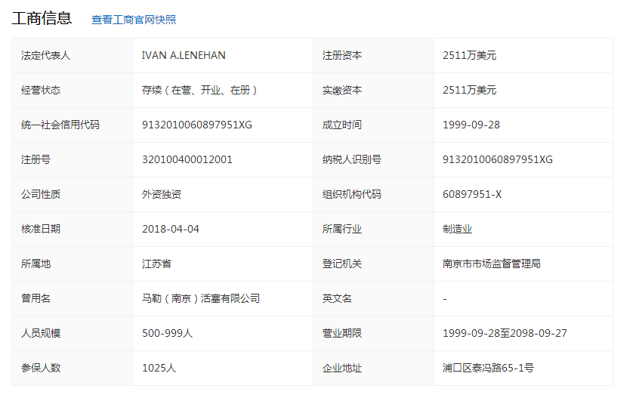Click the 曾用名 label
Screen dimensions: 636x404
point(36,298)
